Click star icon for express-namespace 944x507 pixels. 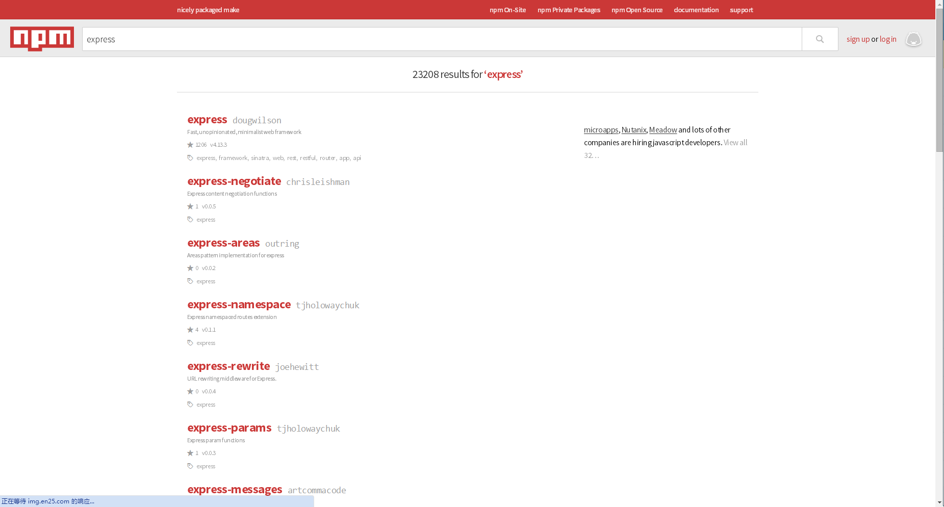190,330
